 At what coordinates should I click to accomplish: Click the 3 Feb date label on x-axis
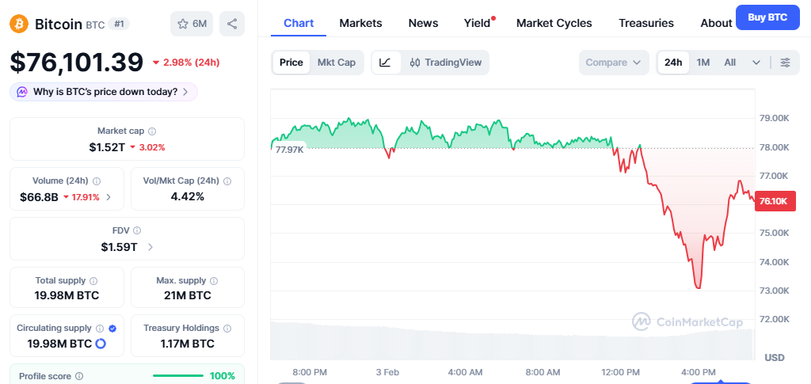point(388,372)
